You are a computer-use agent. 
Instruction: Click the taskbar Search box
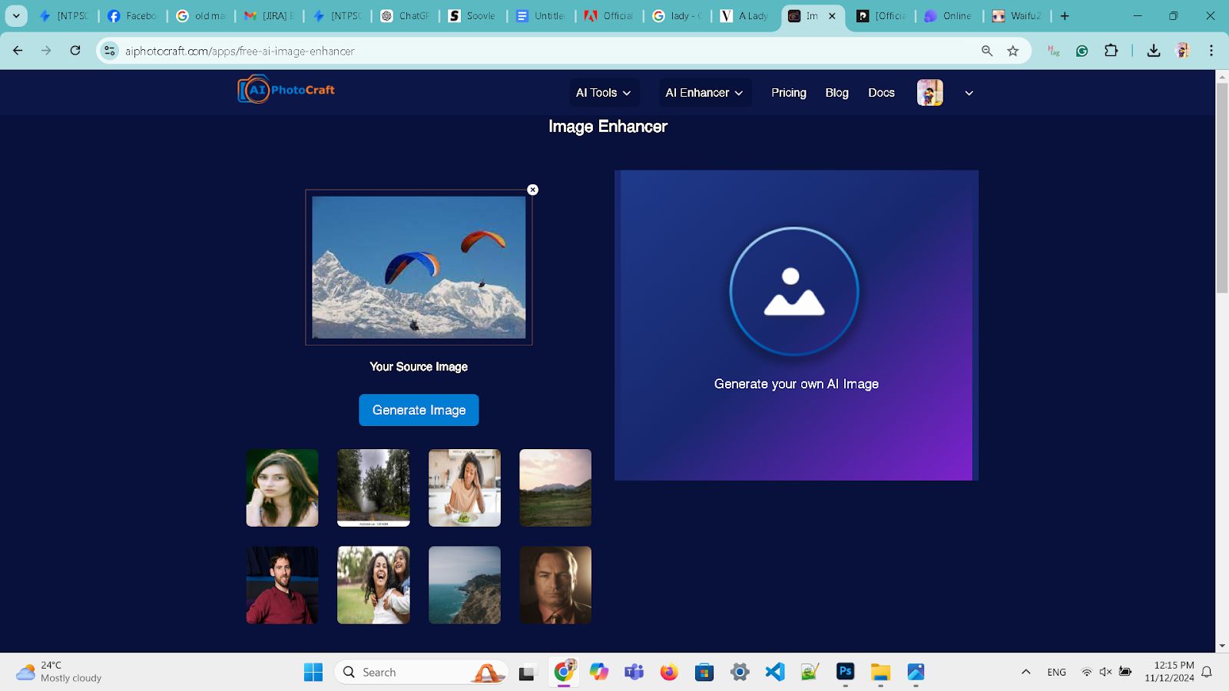421,672
